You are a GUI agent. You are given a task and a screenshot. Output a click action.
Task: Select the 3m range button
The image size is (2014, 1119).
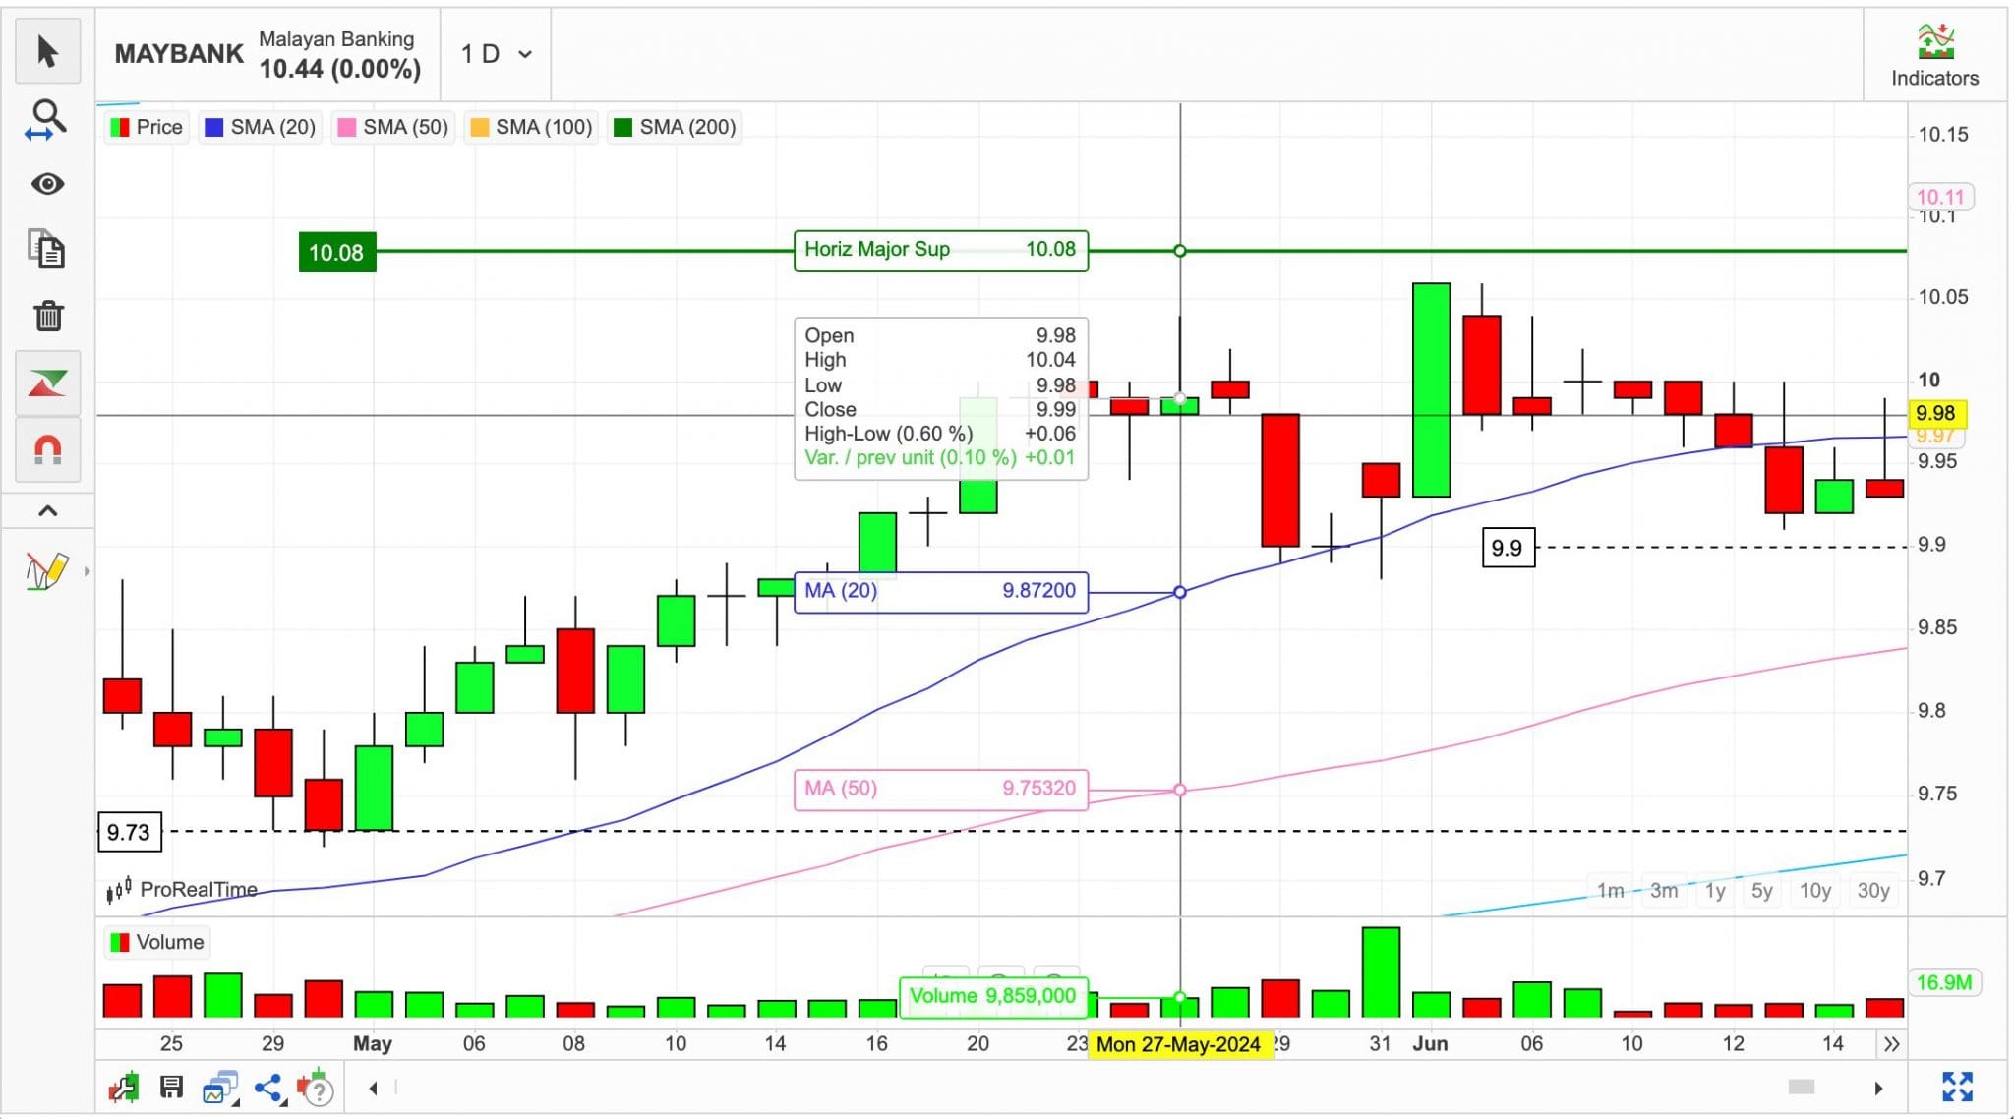pos(1664,890)
